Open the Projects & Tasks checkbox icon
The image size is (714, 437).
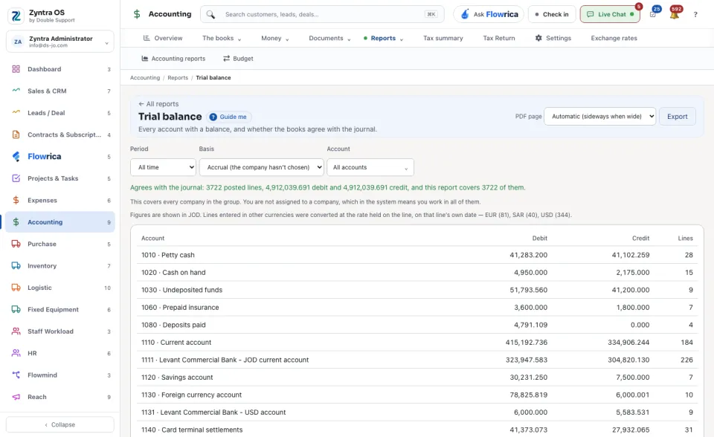tap(16, 178)
